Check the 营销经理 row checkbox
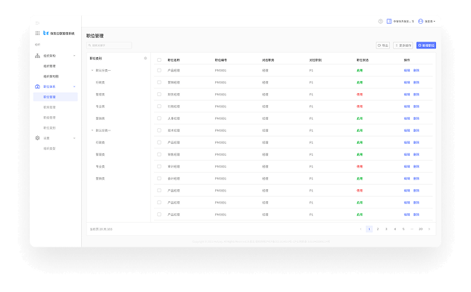 pos(159,83)
